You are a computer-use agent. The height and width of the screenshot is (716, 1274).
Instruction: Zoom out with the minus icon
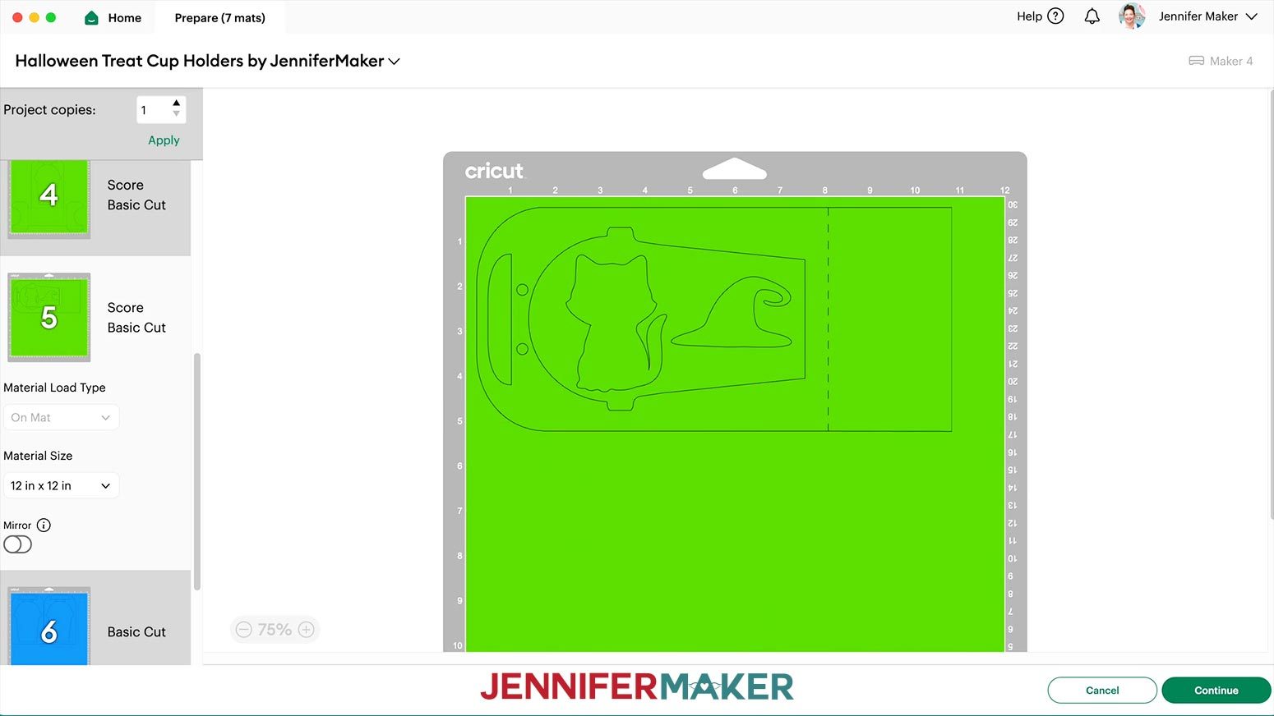tap(243, 630)
